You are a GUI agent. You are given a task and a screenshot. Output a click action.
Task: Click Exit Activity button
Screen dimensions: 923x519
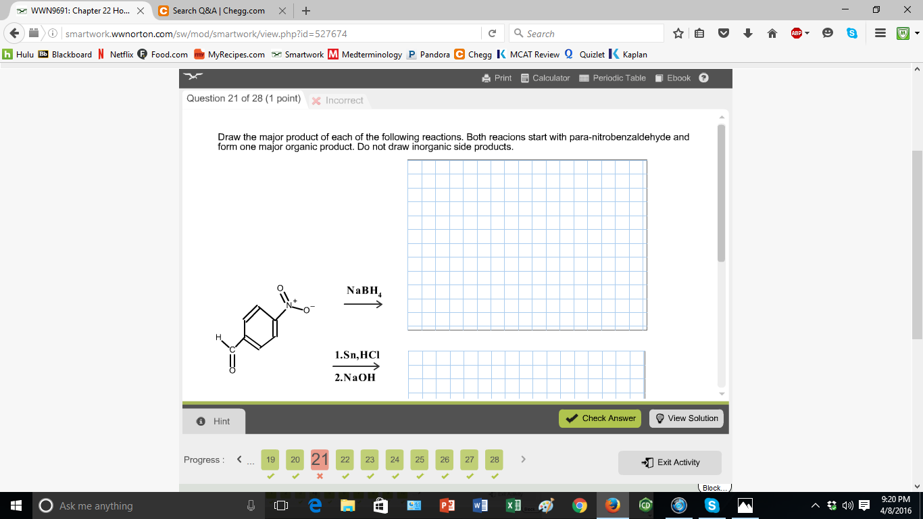tap(670, 462)
